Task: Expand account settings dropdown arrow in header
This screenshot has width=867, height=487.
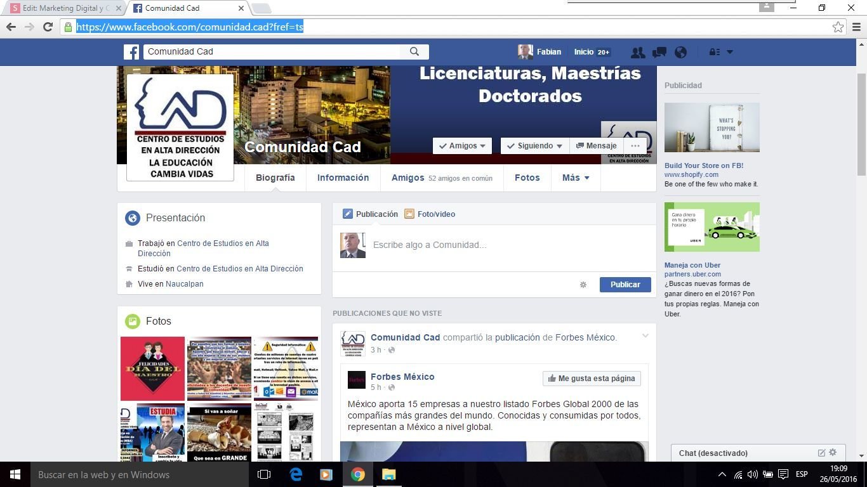Action: click(x=729, y=52)
